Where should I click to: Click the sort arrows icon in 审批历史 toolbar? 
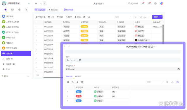tap(73, 82)
